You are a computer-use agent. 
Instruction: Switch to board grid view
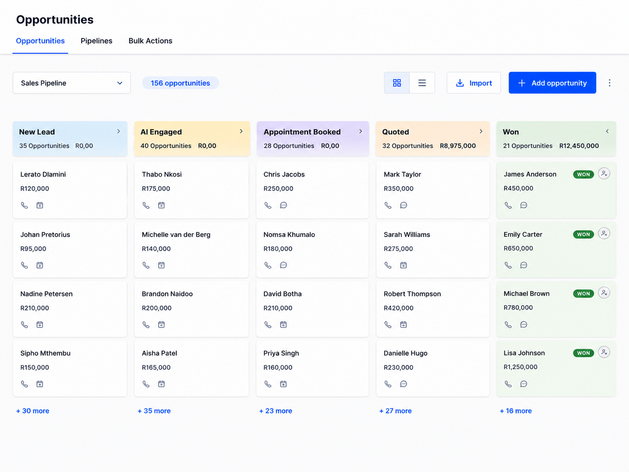tap(397, 83)
